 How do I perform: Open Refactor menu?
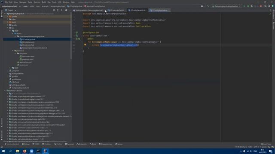click(x=37, y=2)
